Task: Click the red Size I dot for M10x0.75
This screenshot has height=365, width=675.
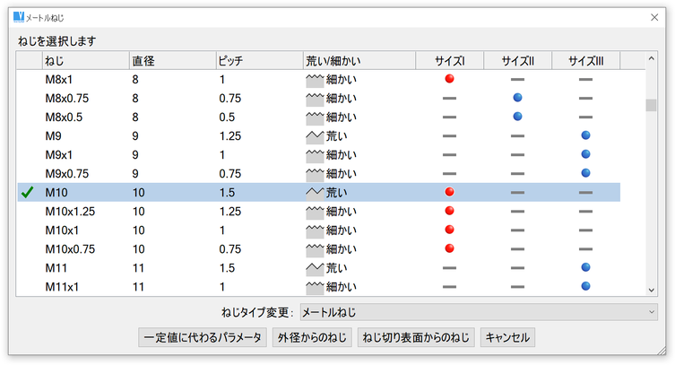Action: (449, 248)
